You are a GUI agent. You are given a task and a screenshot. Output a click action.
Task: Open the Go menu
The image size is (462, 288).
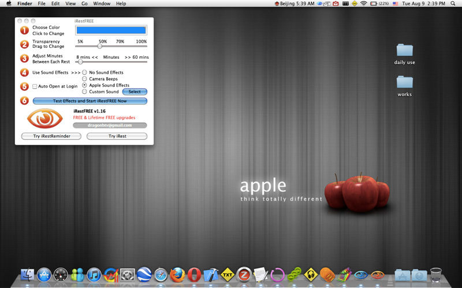point(84,3)
